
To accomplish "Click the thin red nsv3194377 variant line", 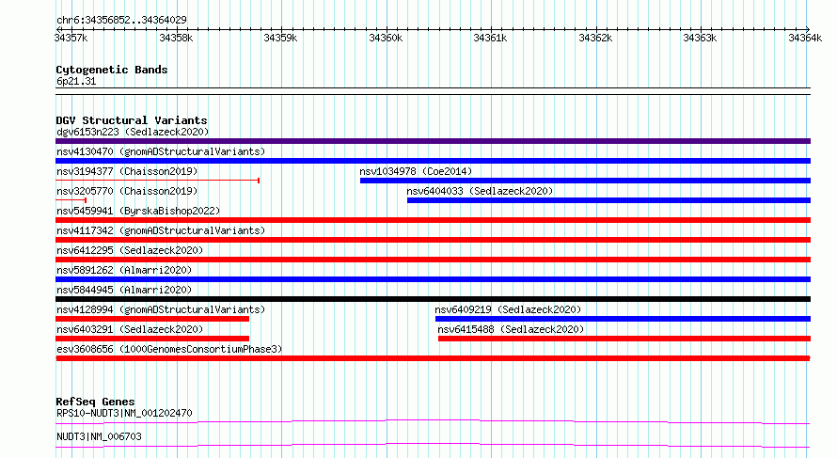I will pos(157,181).
